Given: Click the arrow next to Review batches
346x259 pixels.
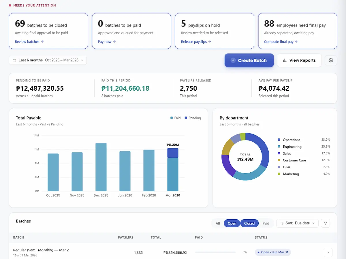Looking at the screenshot, I should point(42,42).
